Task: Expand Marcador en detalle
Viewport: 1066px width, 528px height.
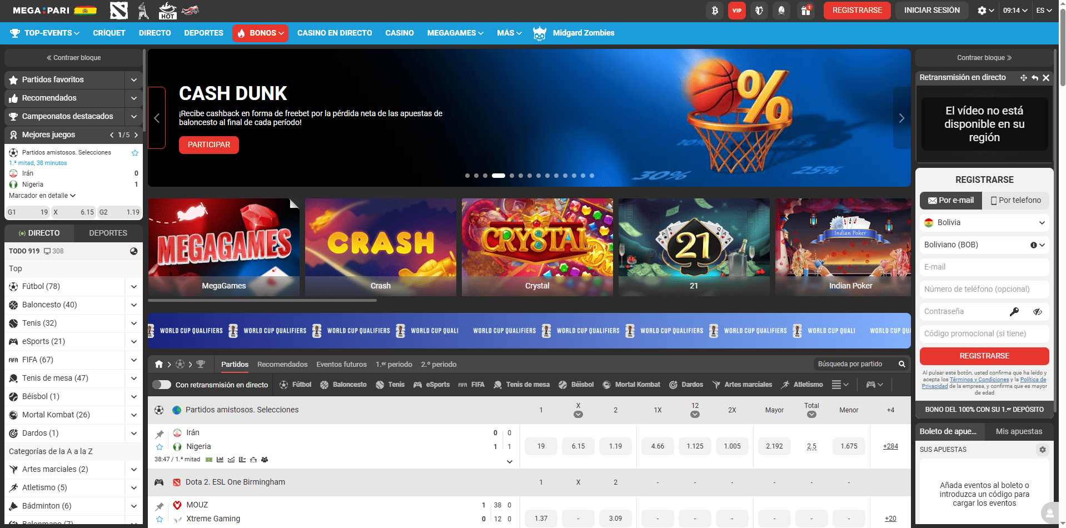Action: (x=42, y=196)
